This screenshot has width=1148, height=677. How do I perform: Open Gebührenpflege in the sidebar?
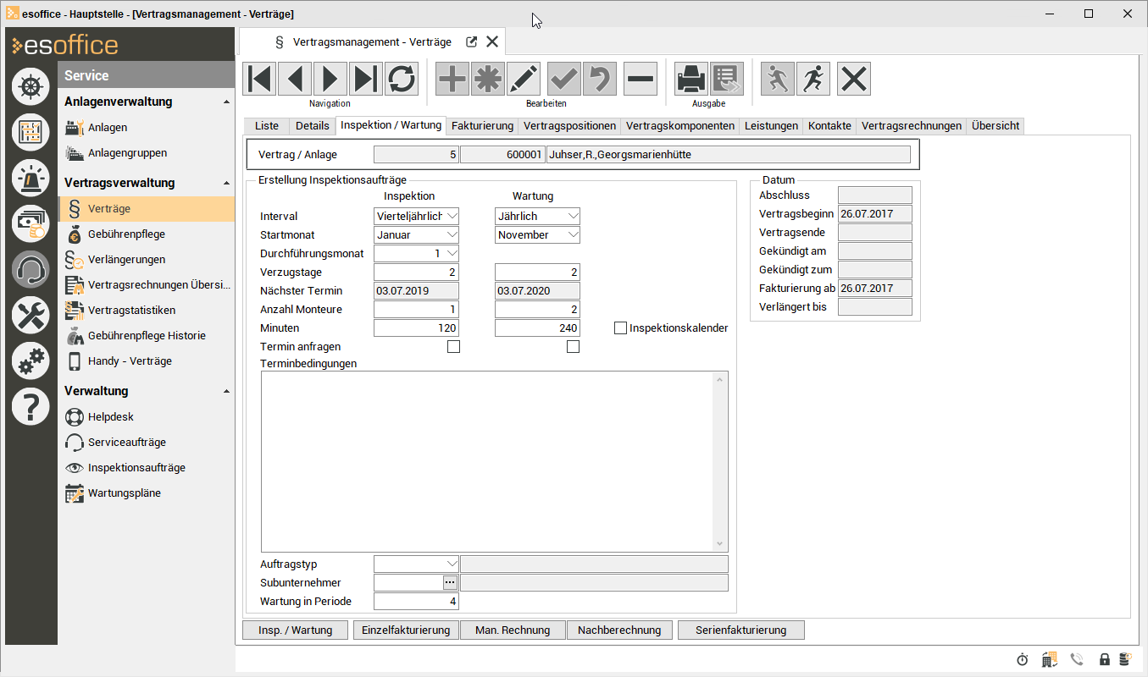(x=126, y=234)
